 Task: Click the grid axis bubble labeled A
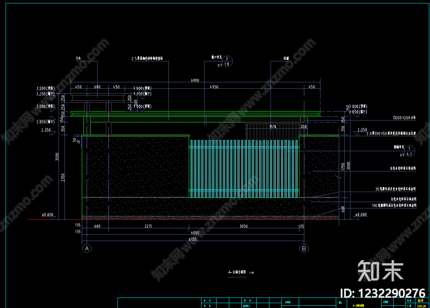click(x=87, y=248)
